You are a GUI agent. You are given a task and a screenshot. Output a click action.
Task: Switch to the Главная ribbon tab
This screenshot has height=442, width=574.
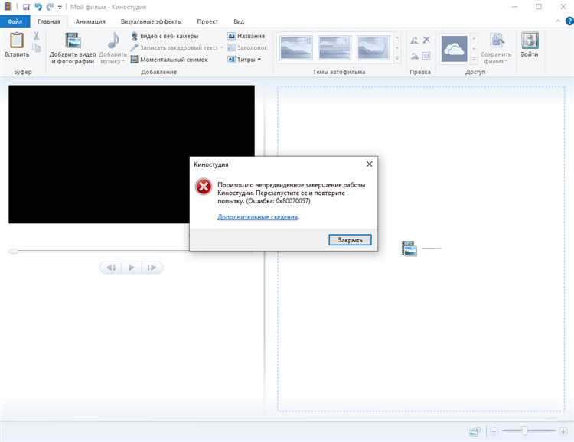pos(49,21)
